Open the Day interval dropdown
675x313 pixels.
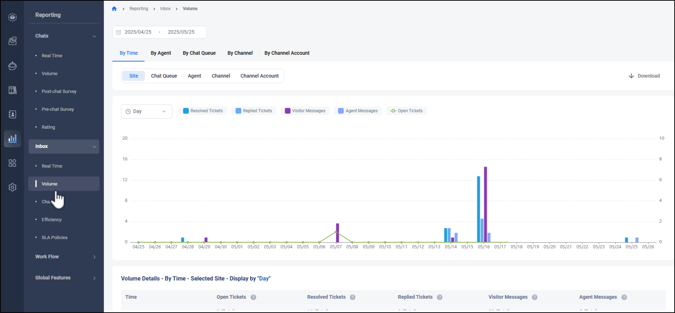tap(146, 112)
